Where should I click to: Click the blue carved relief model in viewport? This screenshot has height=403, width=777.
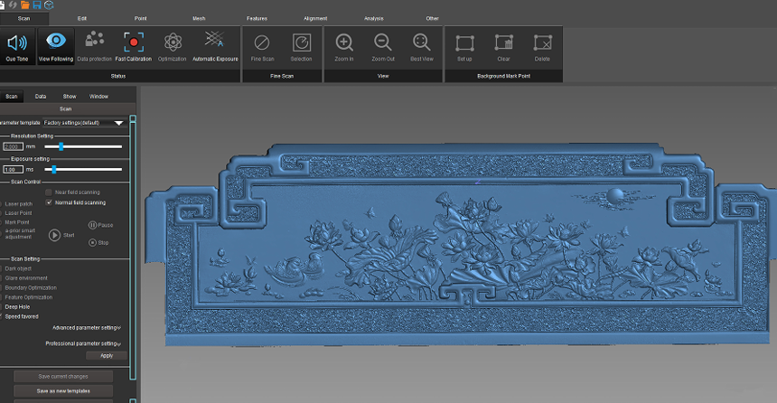461,246
